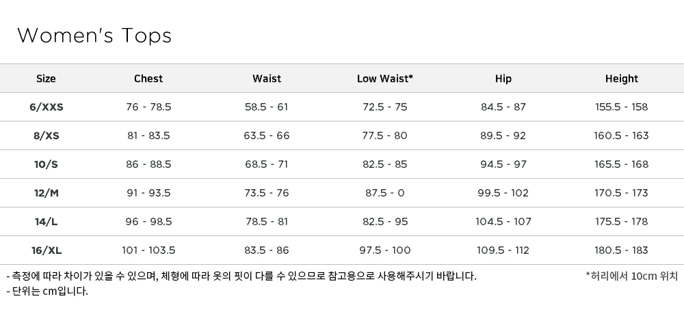
Task: Click chest value 76 - 78.5
Action: click(148, 107)
